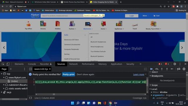The height and width of the screenshot is (106, 188).
Task: Dismiss the pretty-print infobar
Action: (146, 74)
